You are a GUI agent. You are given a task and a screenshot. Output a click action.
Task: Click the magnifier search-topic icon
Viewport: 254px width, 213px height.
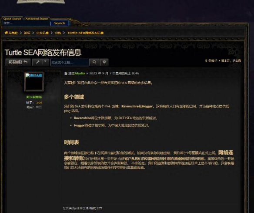click(94, 62)
